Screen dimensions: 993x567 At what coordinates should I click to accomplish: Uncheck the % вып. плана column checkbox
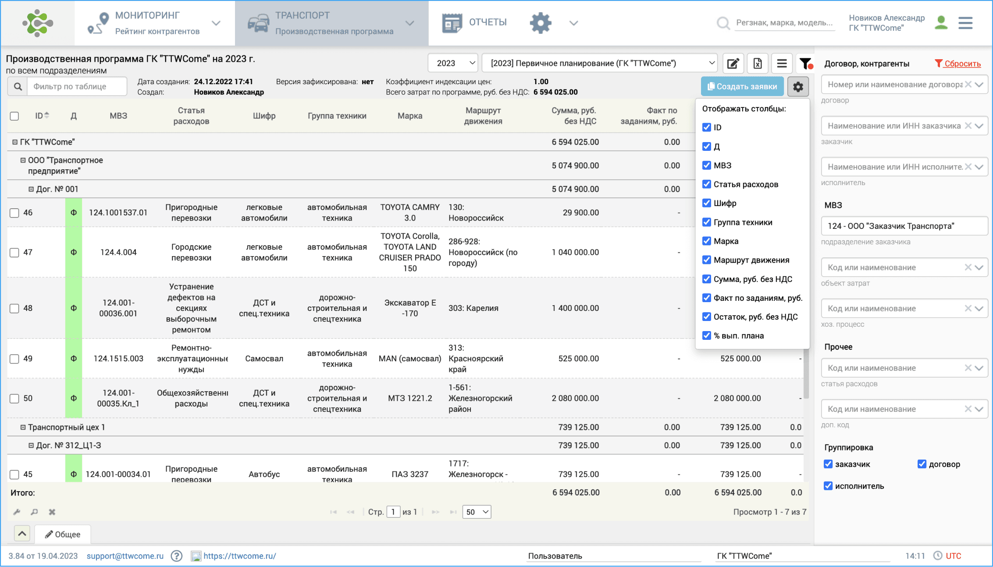click(707, 336)
